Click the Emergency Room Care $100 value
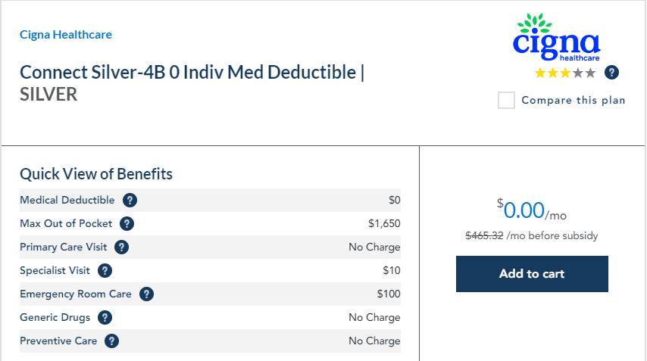The height and width of the screenshot is (361, 647). [388, 294]
